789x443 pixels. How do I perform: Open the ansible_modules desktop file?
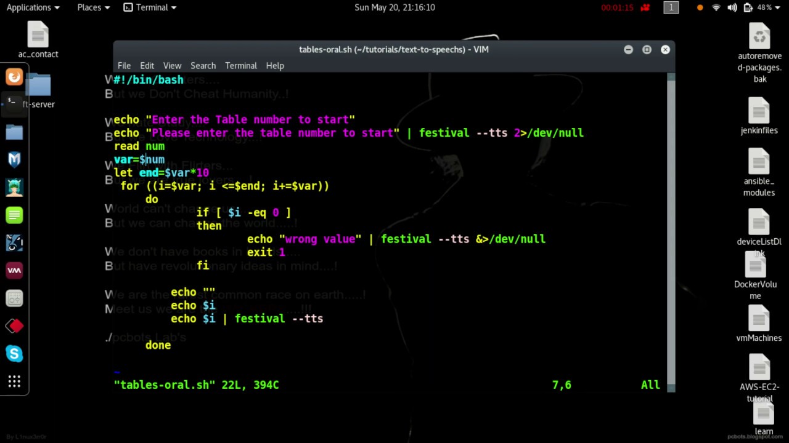point(759,172)
